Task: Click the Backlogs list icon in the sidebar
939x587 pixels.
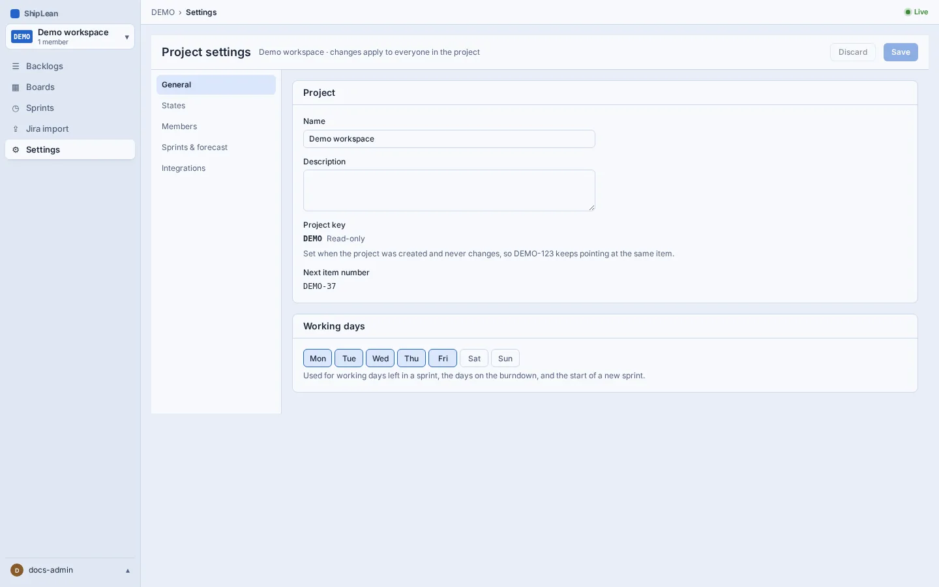Action: click(x=16, y=67)
